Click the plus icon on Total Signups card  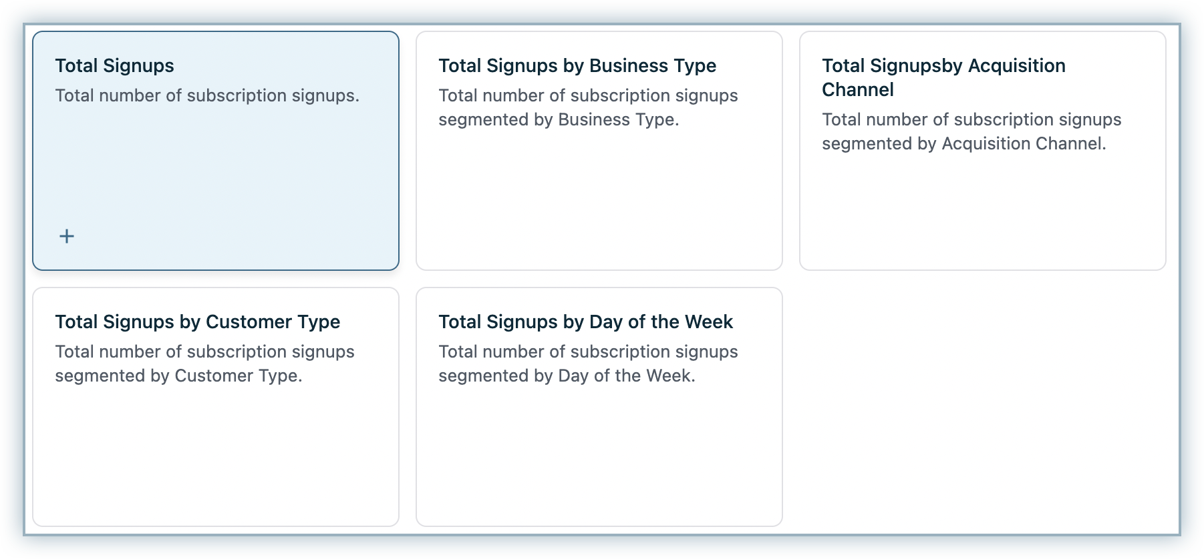pos(67,236)
